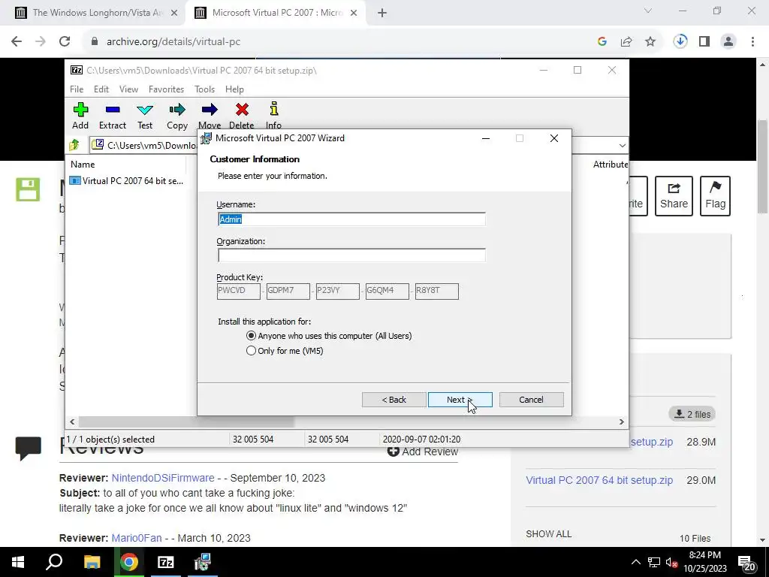Switch to 7-Zip on the taskbar
769x577 pixels.
point(165,562)
